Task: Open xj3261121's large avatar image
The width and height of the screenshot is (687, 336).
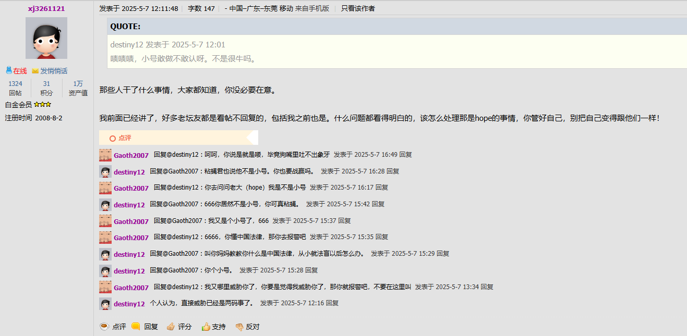Action: coord(46,38)
